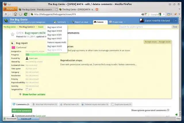184x123 pixels.
Task: Click the stop loading icon in toolbar
Action: [20, 14]
